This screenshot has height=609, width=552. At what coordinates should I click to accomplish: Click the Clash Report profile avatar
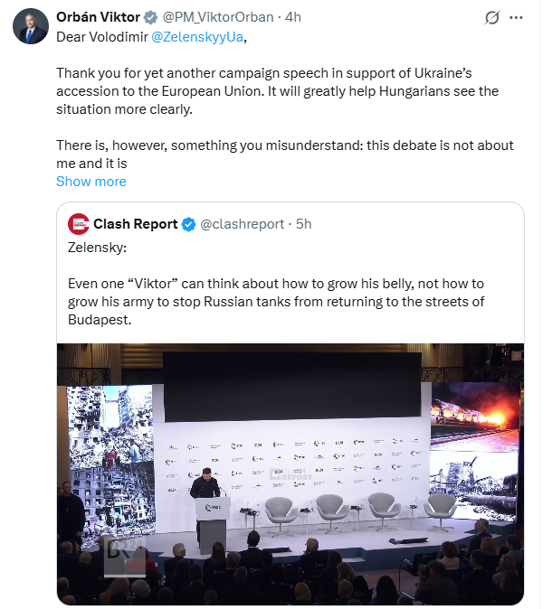(79, 223)
